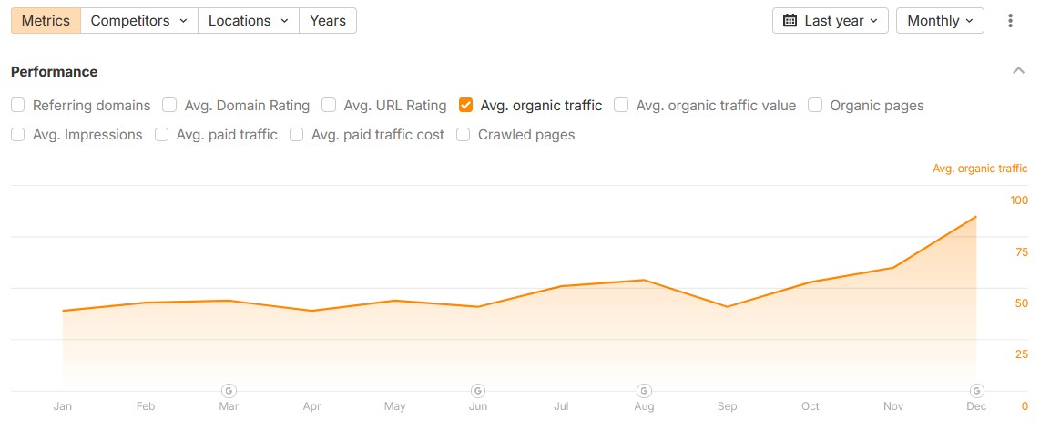Screen dimensions: 1040x431
Task: Tick the Crawled pages checkbox
Action: click(464, 135)
